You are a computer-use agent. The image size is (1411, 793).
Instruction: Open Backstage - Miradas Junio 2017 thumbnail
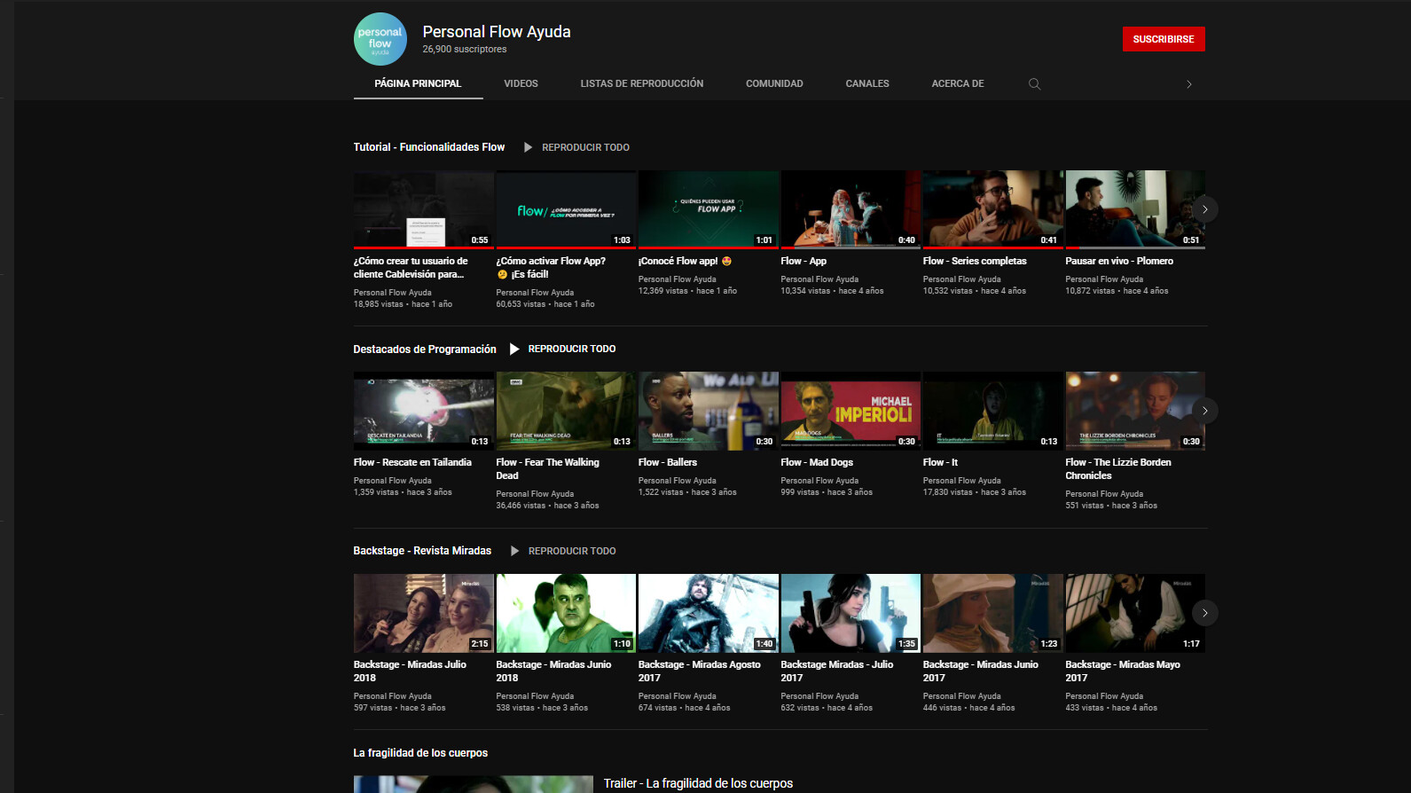pos(993,613)
